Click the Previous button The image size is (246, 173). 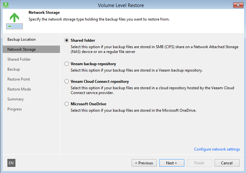click(x=144, y=163)
